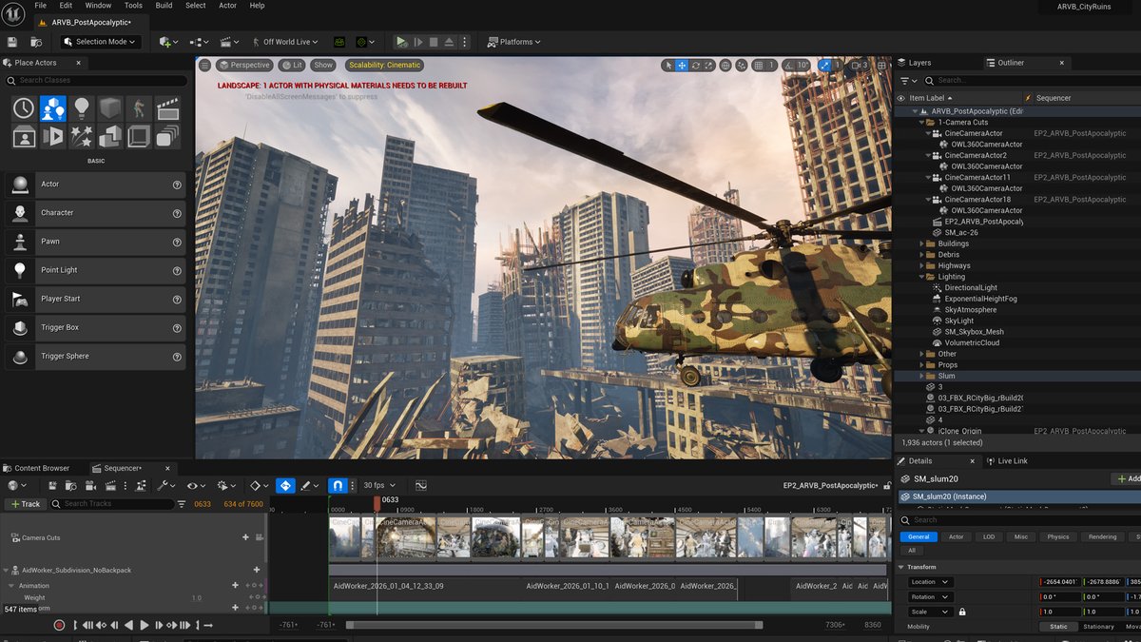1141x642 pixels.
Task: Set Mobility to Static
Action: coord(1058,627)
